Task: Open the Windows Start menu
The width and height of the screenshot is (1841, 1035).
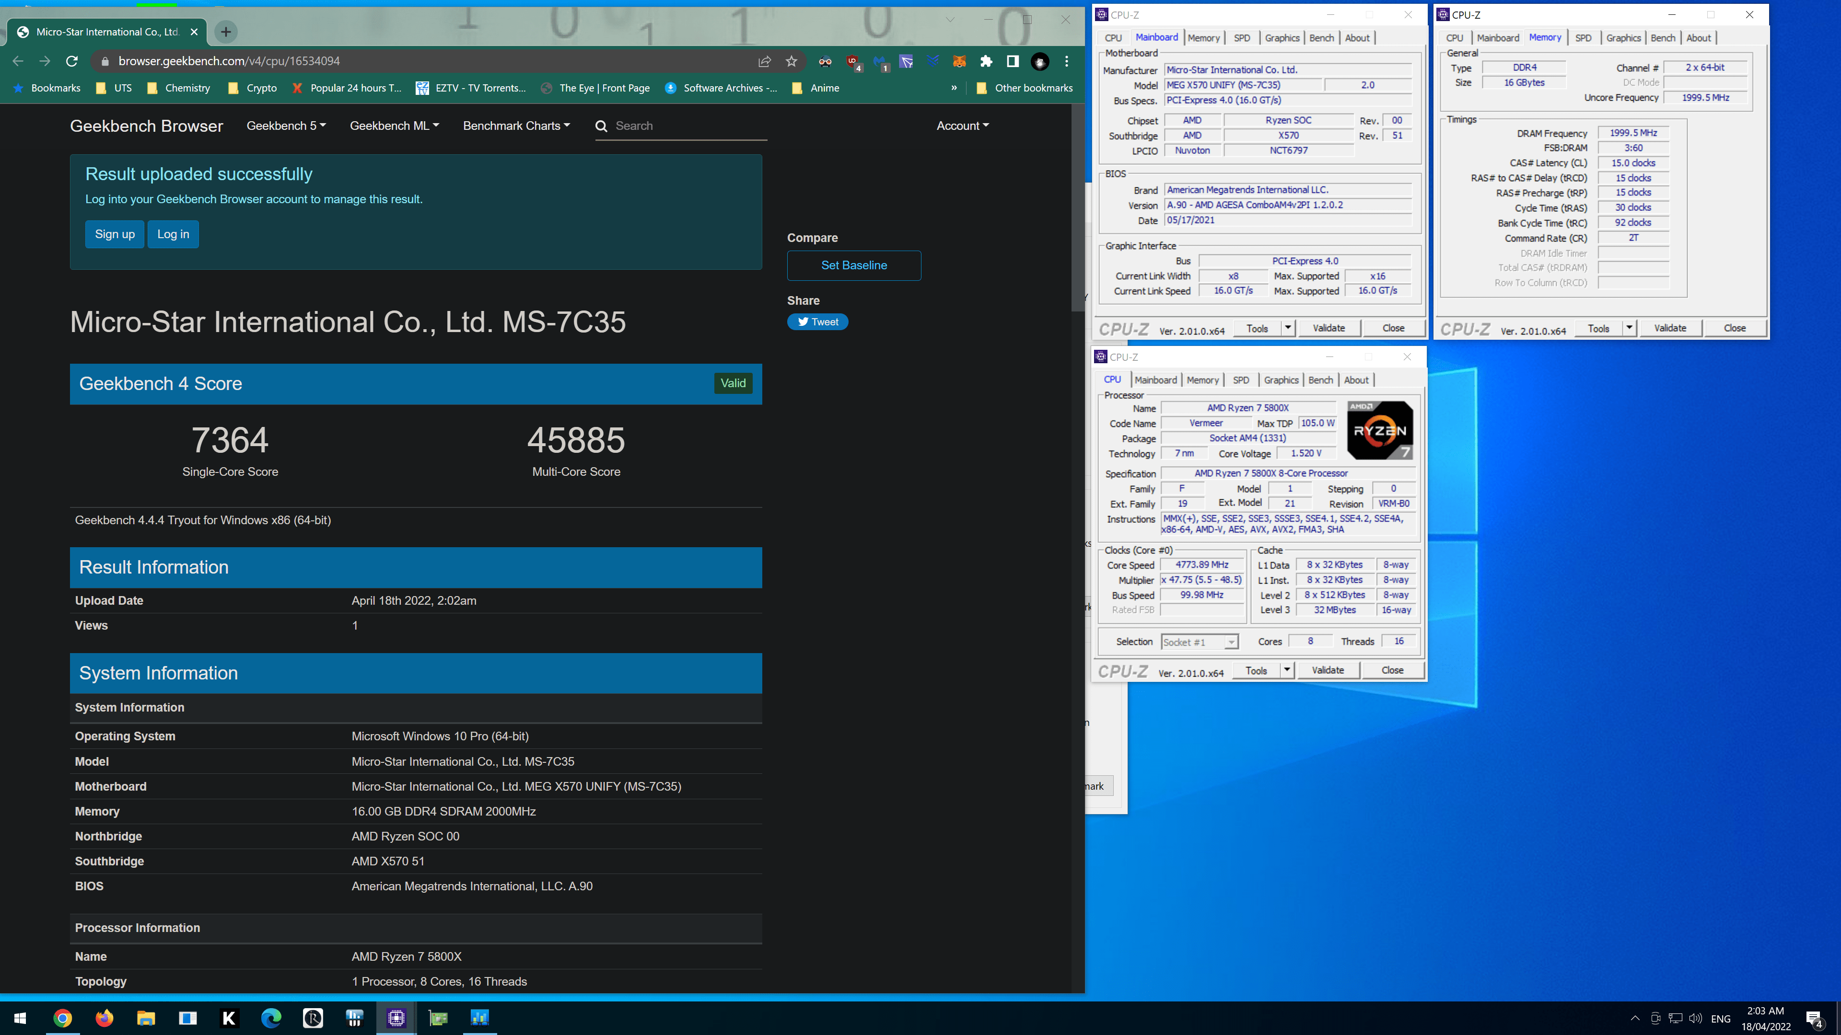Action: point(20,1018)
